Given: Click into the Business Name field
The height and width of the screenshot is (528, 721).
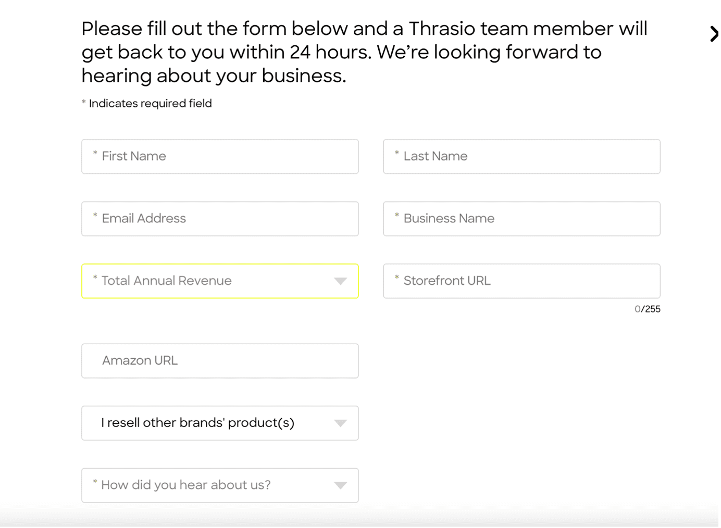Looking at the screenshot, I should (521, 219).
